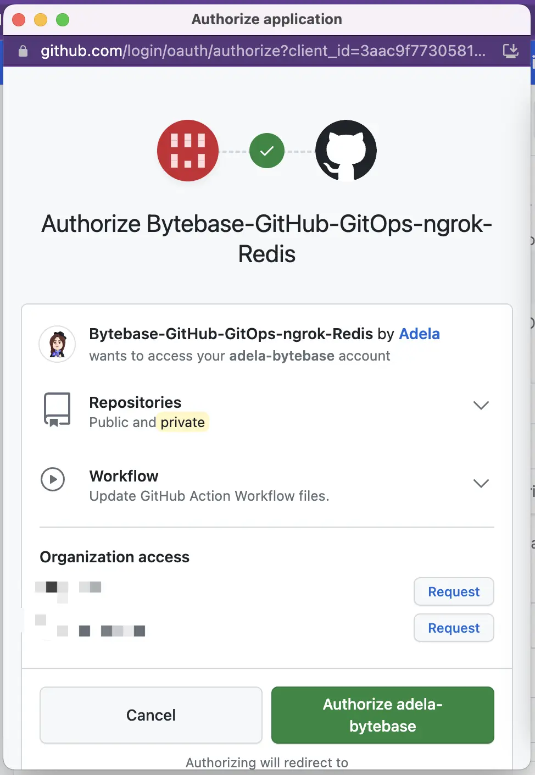Click the Cancel button
The height and width of the screenshot is (775, 535).
pos(151,715)
